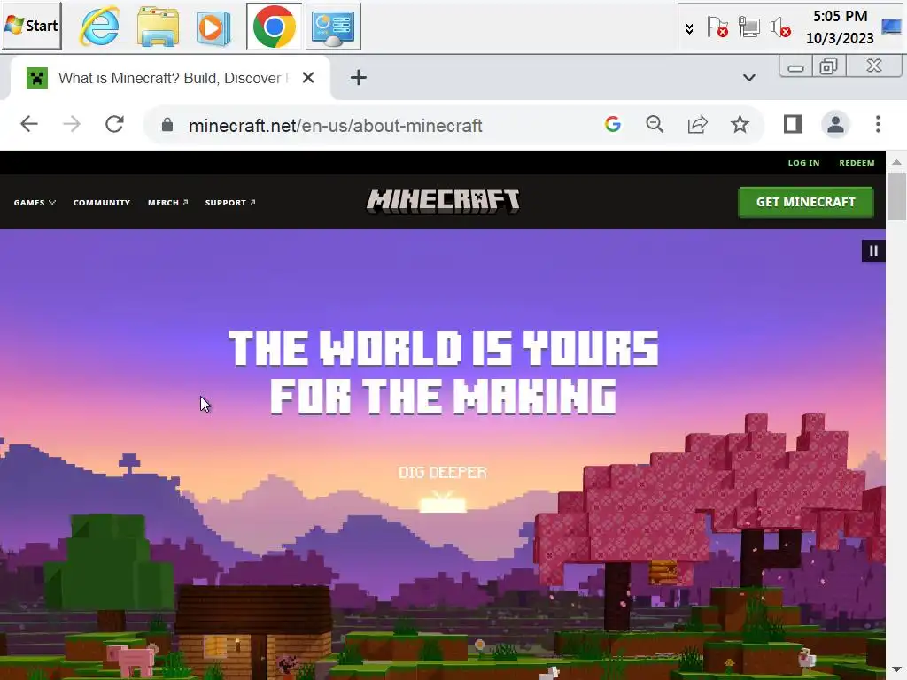The height and width of the screenshot is (680, 907).
Task: Select the Chrome icon in the taskbar
Action: click(275, 27)
